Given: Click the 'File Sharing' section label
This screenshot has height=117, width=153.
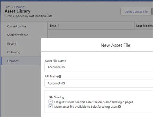Looking at the screenshot, I should (56, 97).
